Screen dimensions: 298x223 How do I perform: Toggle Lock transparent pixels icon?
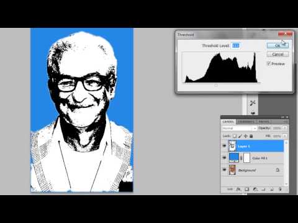(x=235, y=136)
